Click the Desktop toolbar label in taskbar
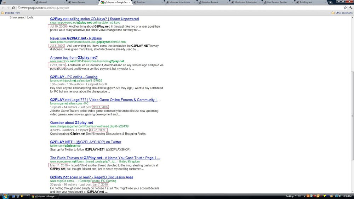Screen dimensions: 354x199 point(289,196)
